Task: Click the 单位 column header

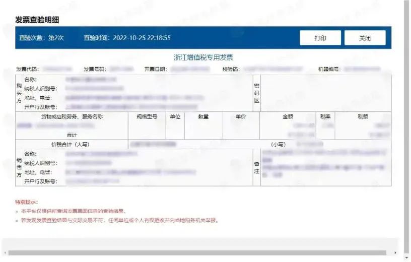Action: pyautogui.click(x=175, y=117)
